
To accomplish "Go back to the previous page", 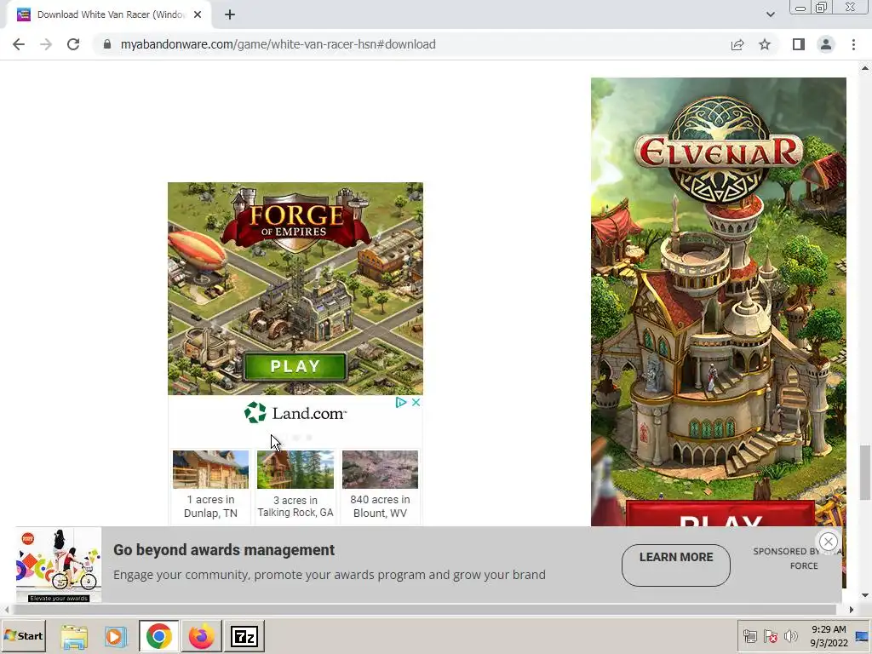I will pos(19,44).
